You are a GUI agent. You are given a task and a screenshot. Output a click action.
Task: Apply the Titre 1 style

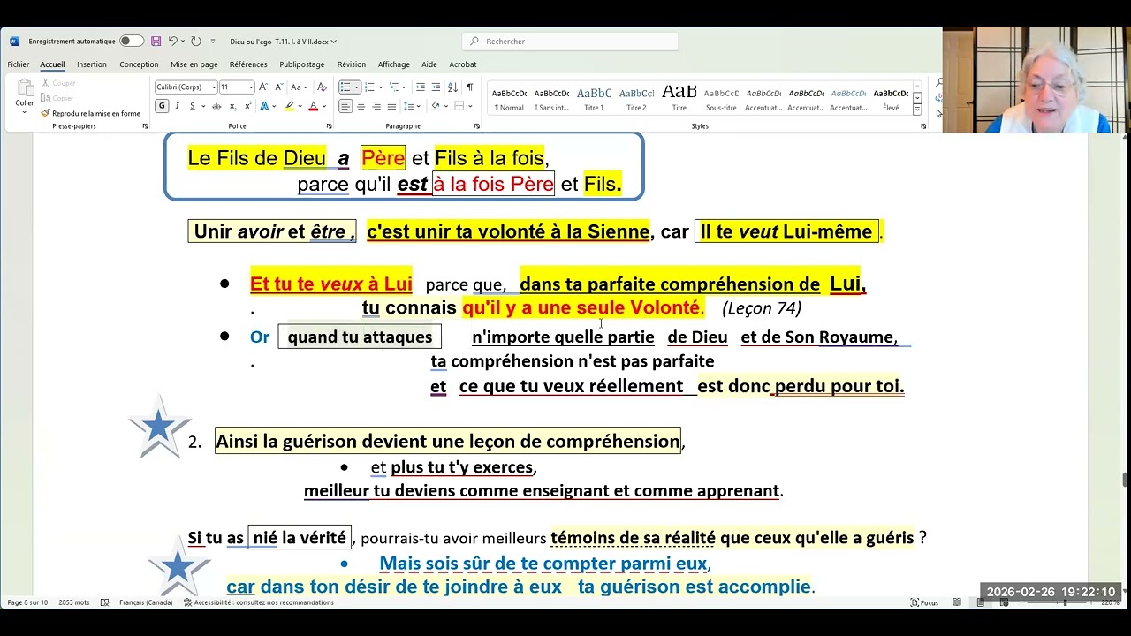[594, 98]
